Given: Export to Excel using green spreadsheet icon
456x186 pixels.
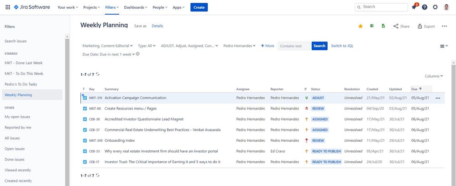Looking at the screenshot, I should (372, 26).
